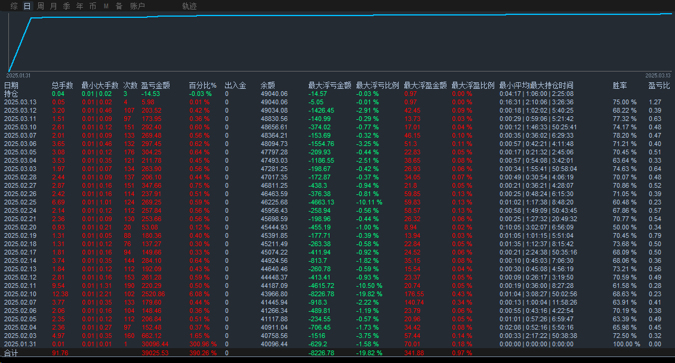Click the 最大浮盈比例 column header
This screenshot has height=363, width=675.
[x=473, y=85]
